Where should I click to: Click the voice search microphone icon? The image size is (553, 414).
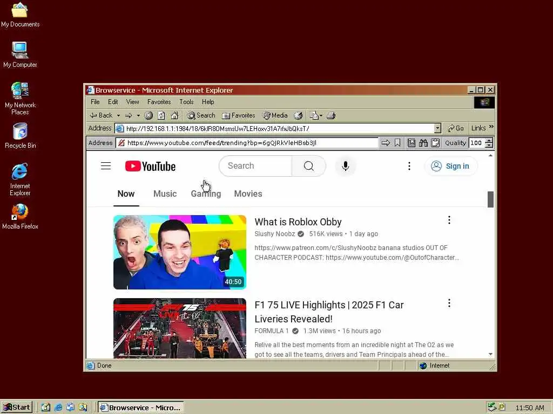point(346,166)
